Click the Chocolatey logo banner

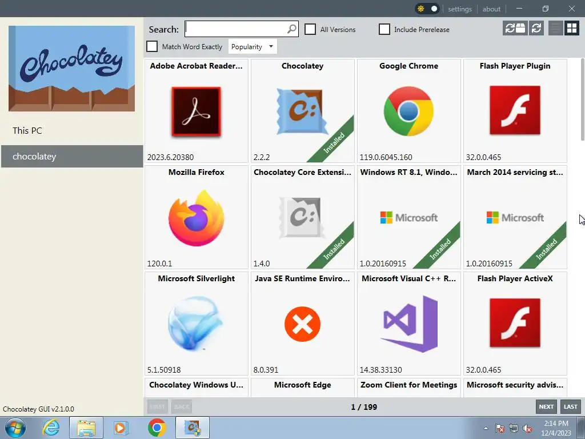(71, 69)
